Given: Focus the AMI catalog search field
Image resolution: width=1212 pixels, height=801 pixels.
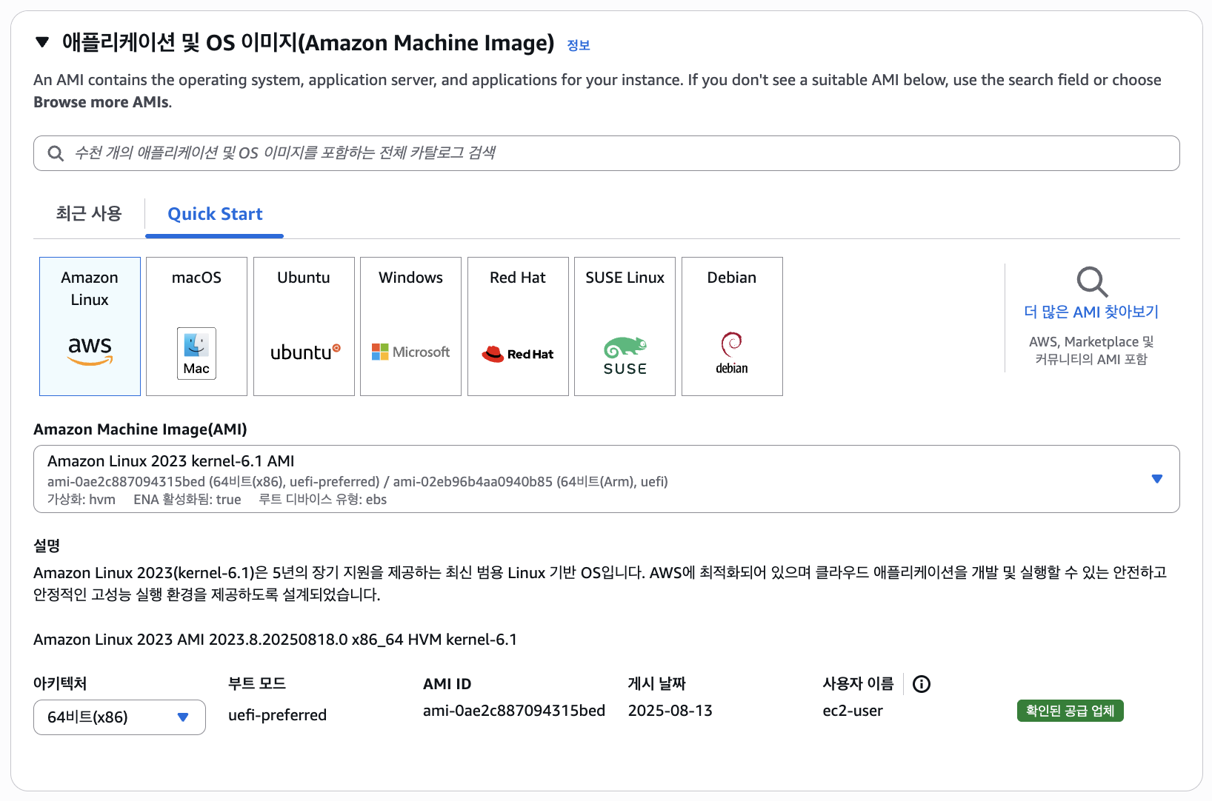Looking at the screenshot, I should click(x=606, y=153).
